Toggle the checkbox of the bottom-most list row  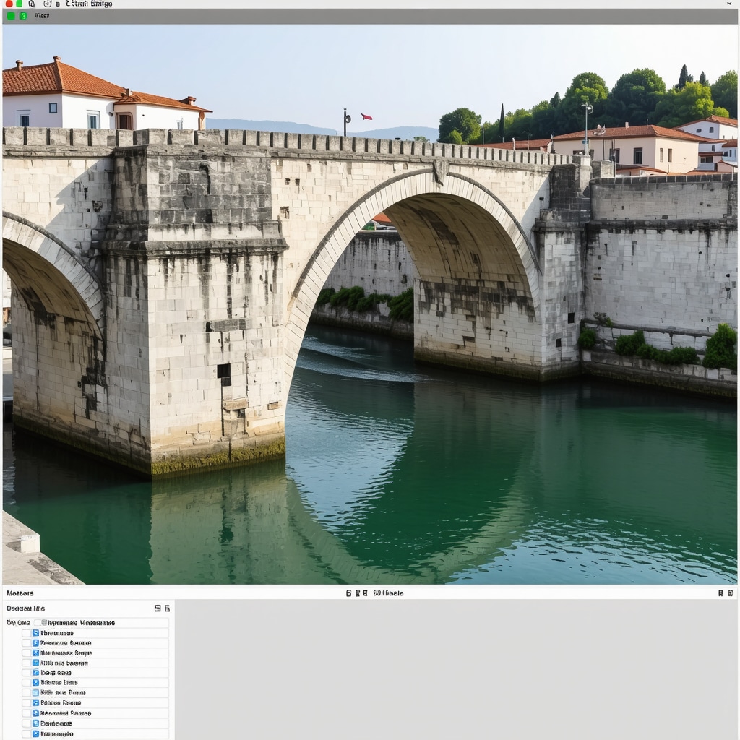pyautogui.click(x=27, y=734)
